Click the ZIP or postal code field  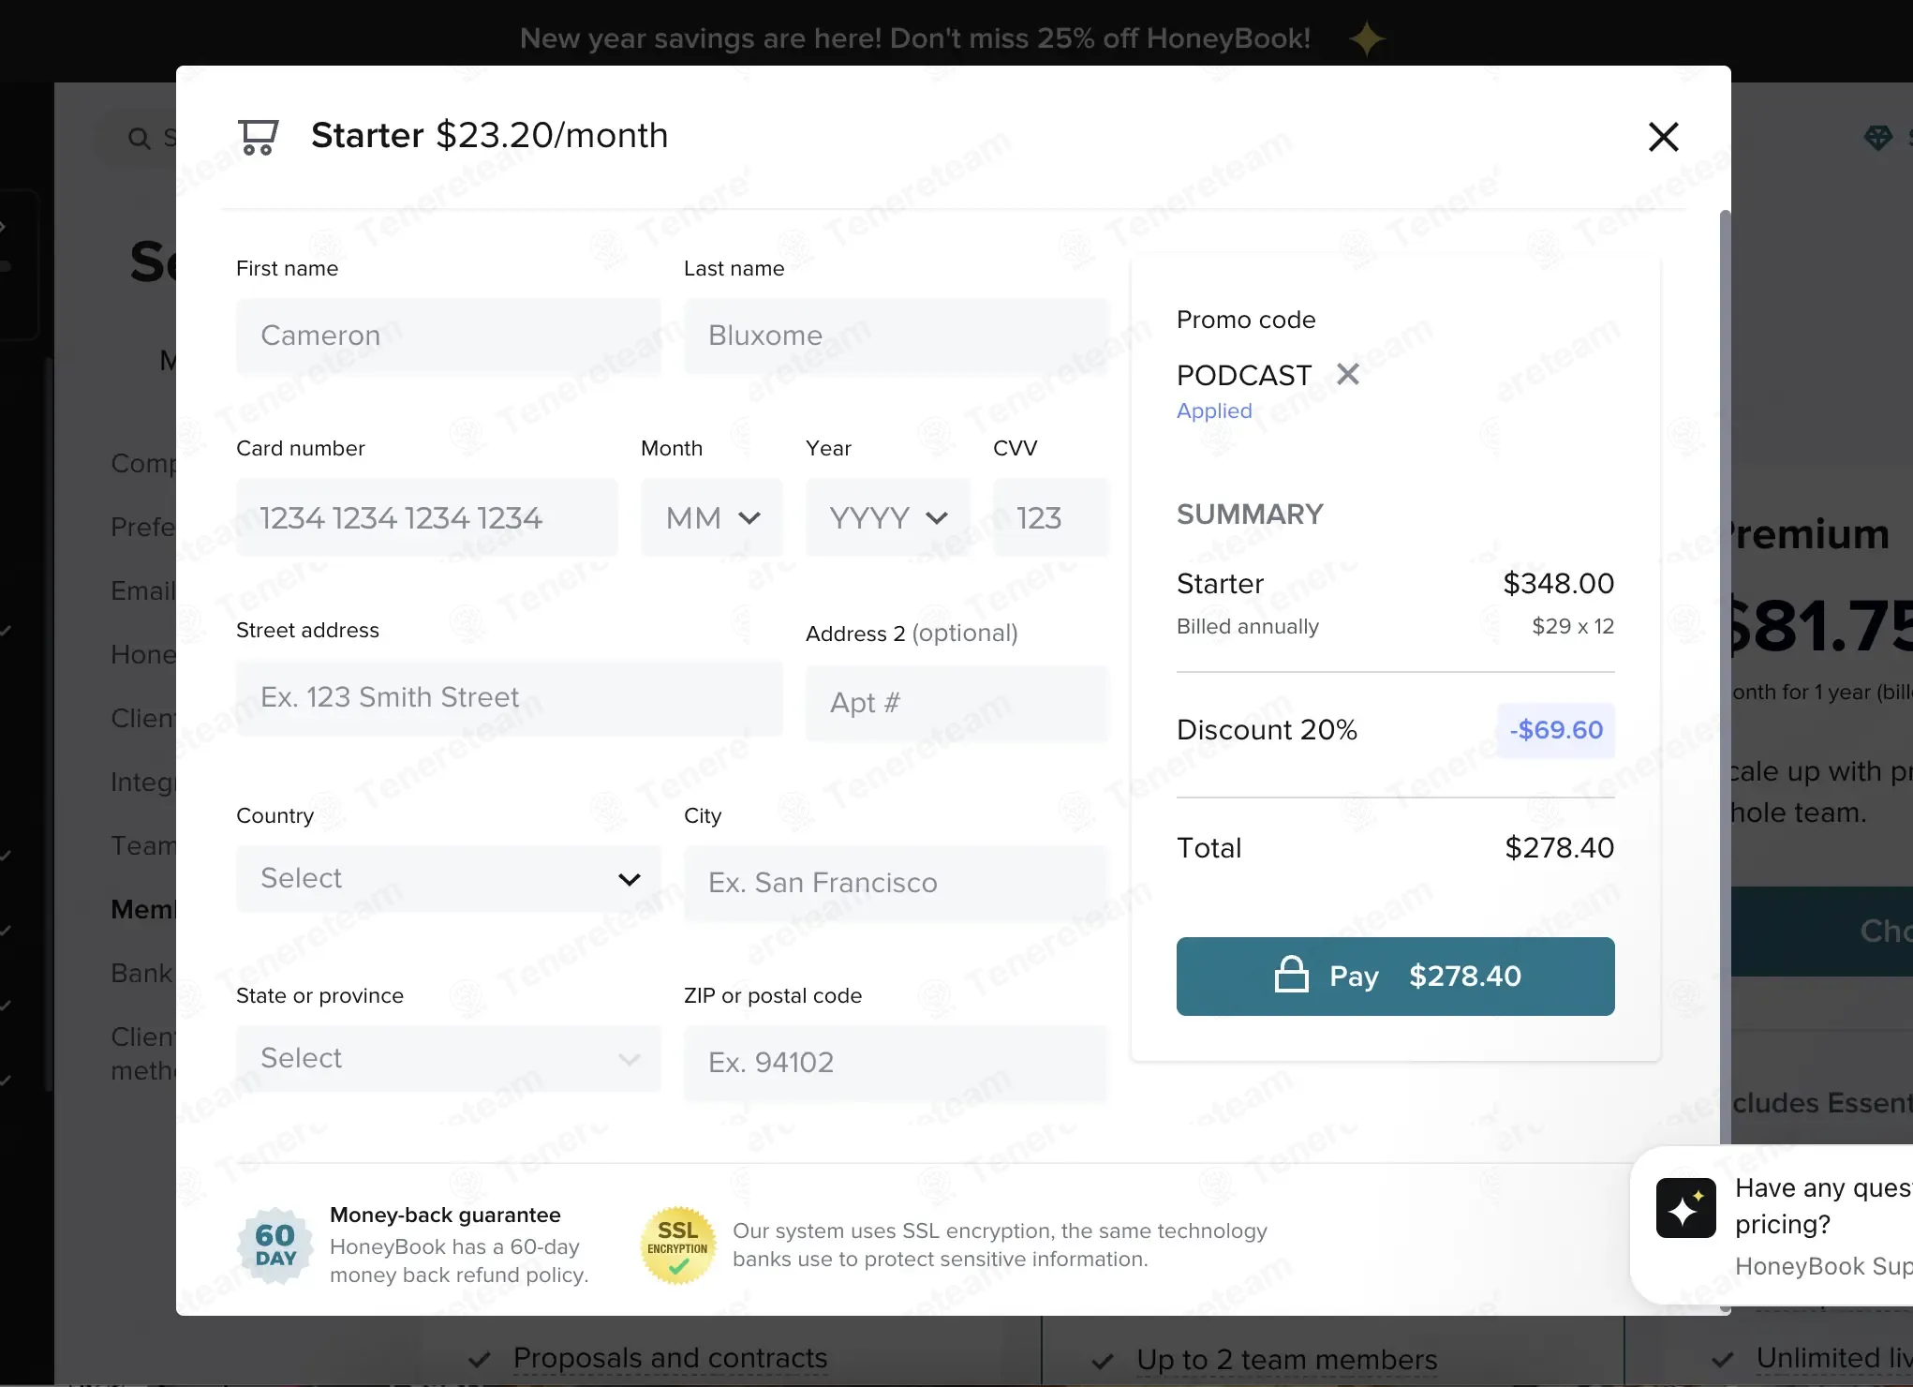point(896,1063)
